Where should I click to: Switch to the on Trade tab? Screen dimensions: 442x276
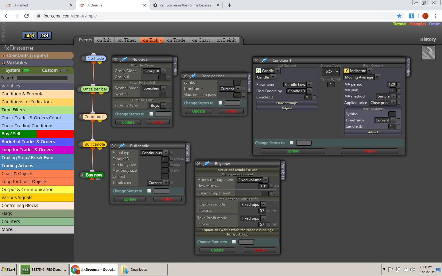[176, 40]
